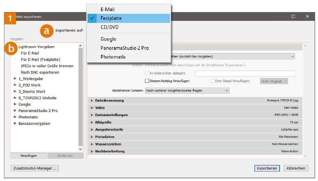
Task: Choose CD/DVD in the export dropdown list
Action: click(109, 27)
